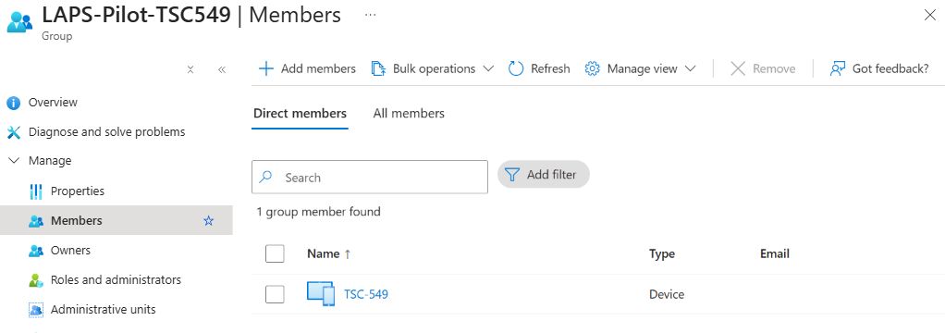Expand the Bulk operations chevron arrow
Viewport: 945px width, 333px height.
pos(488,68)
